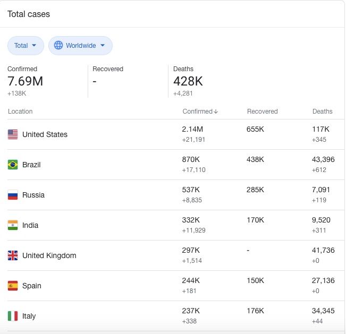Image resolution: width=346 pixels, height=334 pixels.
Task: Select the United Kingdom country name
Action: [49, 255]
